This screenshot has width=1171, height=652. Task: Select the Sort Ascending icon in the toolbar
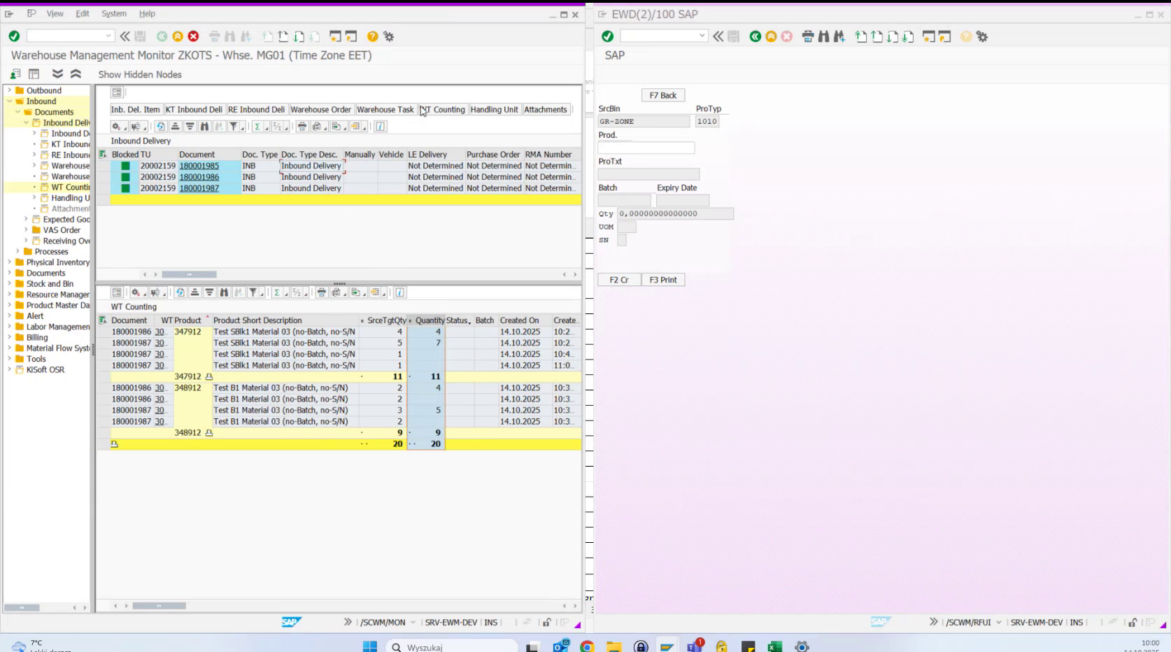(x=174, y=127)
